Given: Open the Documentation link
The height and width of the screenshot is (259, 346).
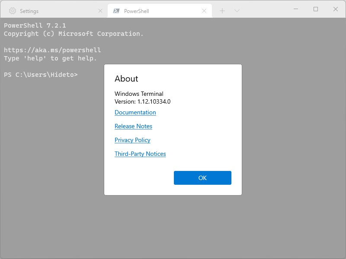Looking at the screenshot, I should click(x=135, y=112).
